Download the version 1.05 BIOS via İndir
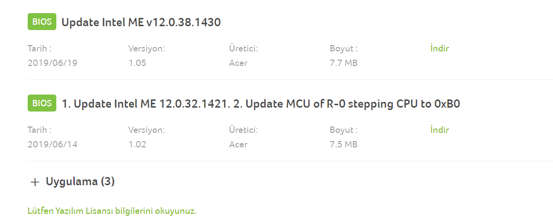This screenshot has height=224, width=553. click(439, 48)
